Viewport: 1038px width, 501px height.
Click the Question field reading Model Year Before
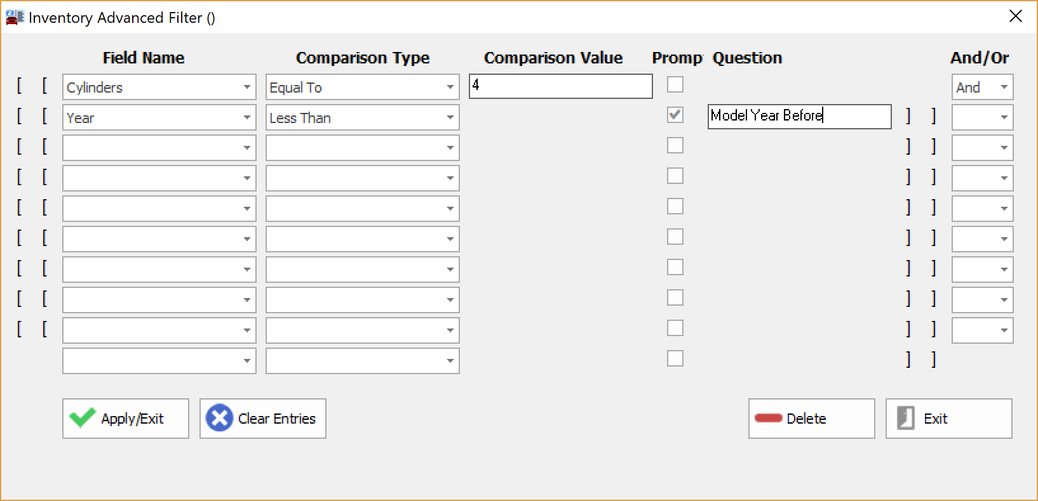click(800, 117)
